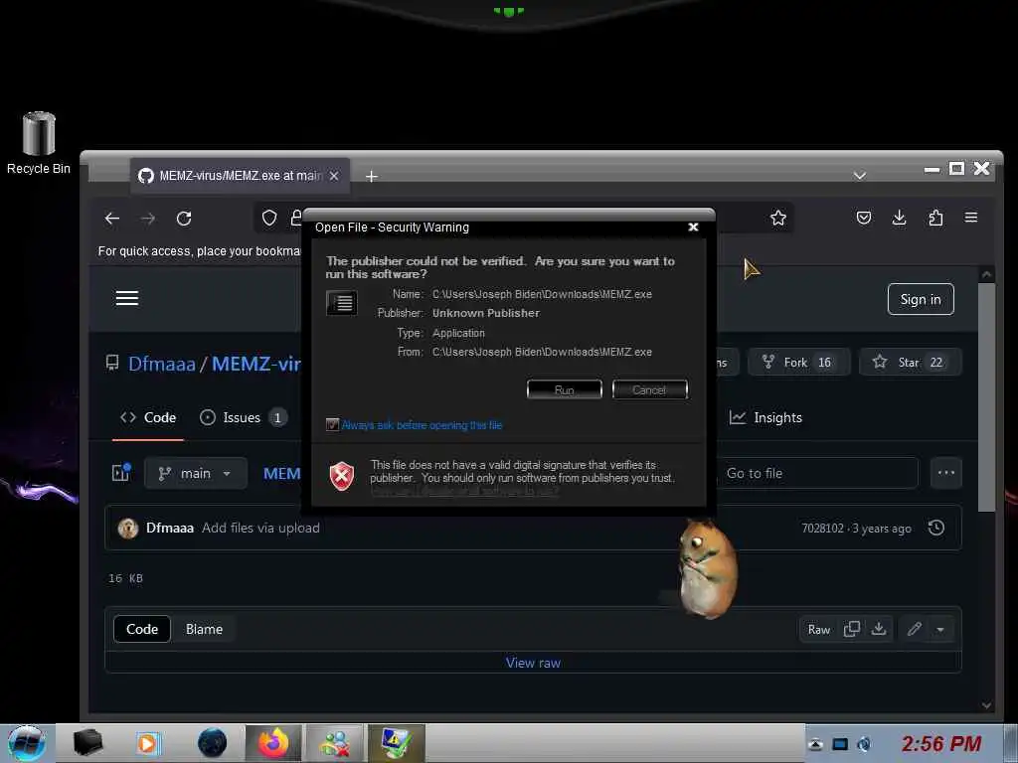
Task: Close the MEMZ-virus/MEMZ.exe tab
Action: click(334, 176)
